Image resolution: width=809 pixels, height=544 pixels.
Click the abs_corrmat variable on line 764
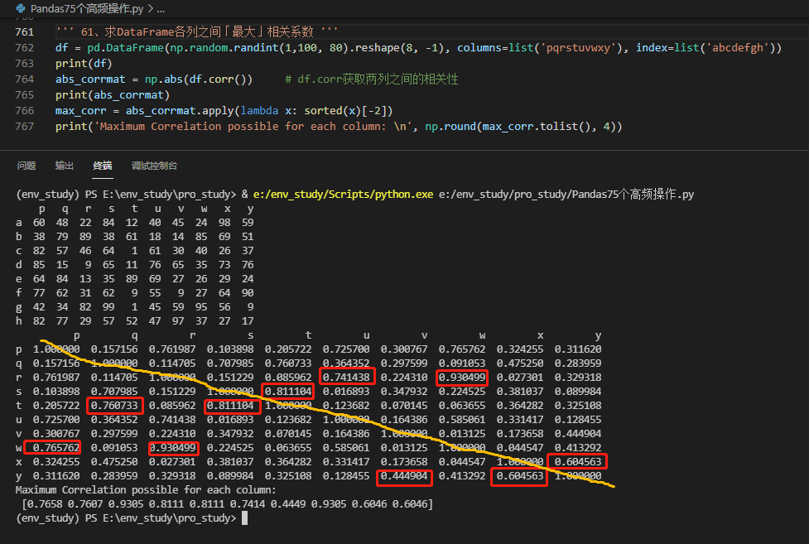pos(90,79)
